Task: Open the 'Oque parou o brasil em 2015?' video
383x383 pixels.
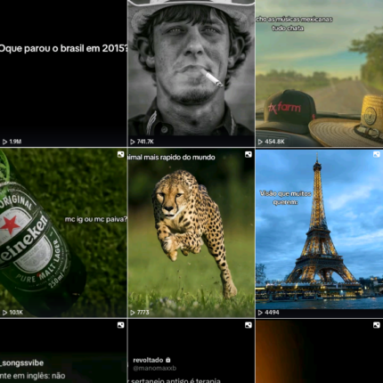Action: pyautogui.click(x=63, y=73)
